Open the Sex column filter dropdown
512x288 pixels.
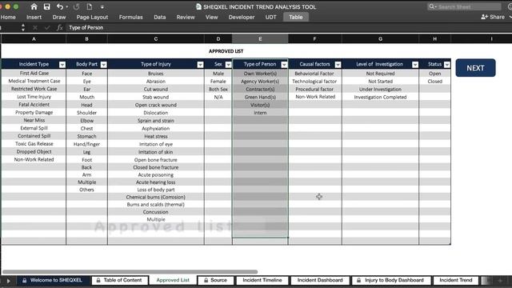[228, 65]
